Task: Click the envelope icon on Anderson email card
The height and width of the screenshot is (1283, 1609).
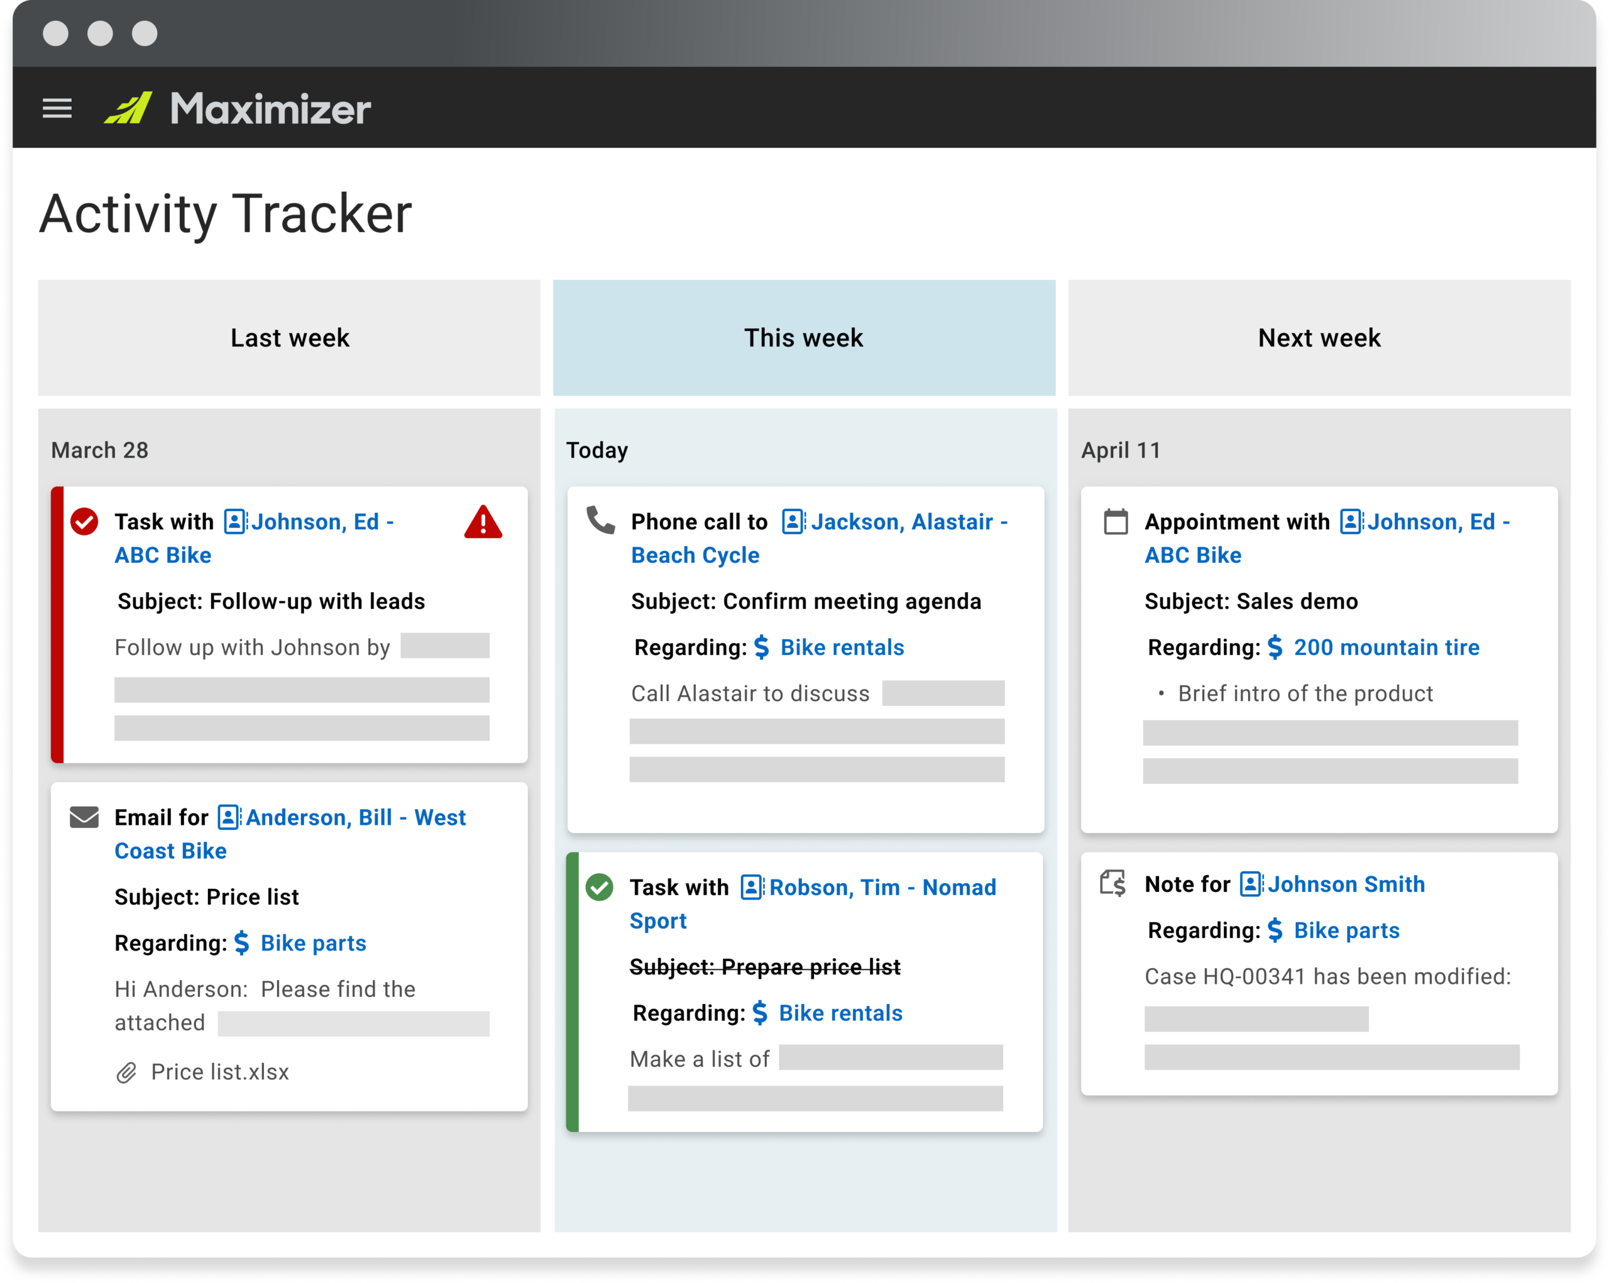Action: [84, 817]
